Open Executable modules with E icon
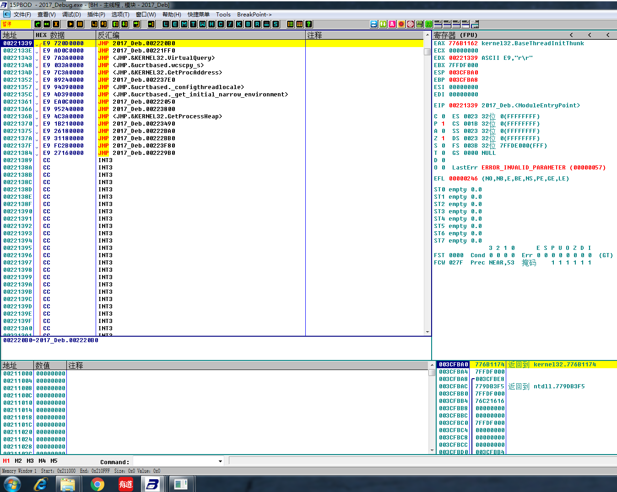The width and height of the screenshot is (617, 492). pyautogui.click(x=175, y=24)
